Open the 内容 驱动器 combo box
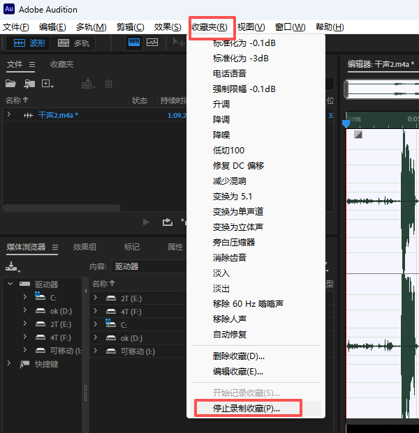This screenshot has width=419, height=433. tap(149, 266)
